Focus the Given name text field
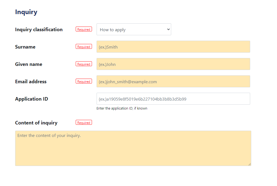The height and width of the screenshot is (186, 277). (x=173, y=64)
